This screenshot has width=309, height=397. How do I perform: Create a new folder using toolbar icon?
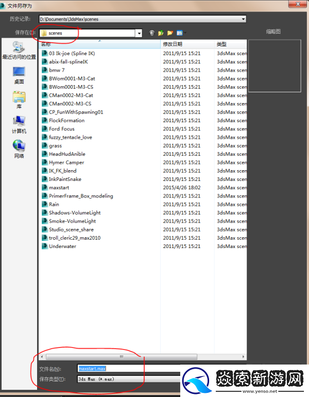pos(170,33)
